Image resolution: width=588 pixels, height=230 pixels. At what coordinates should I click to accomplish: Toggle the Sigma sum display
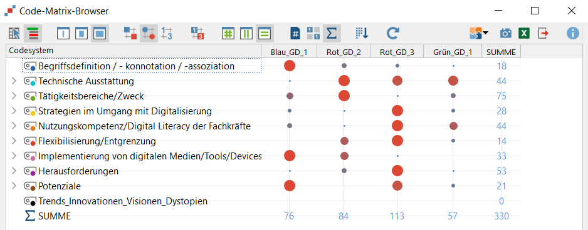332,34
